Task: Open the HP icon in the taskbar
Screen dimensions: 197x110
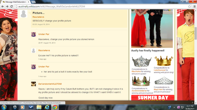Action: [x=15, y=107]
